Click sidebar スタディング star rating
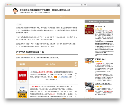Image resolution: width=125 pixels, height=106 pixels. click(99, 86)
